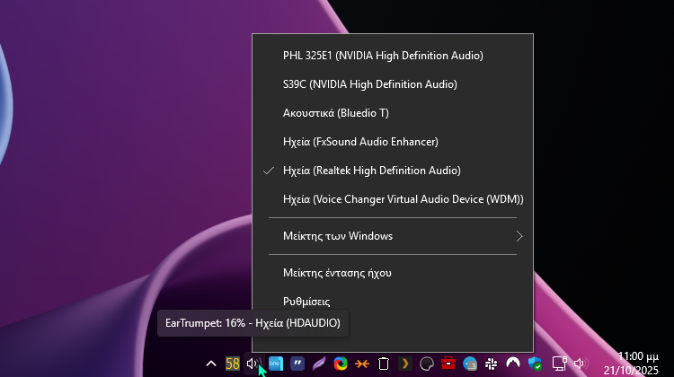The width and height of the screenshot is (674, 377).
Task: Switch output to Ακουστικά (Bluedio T)
Action: (x=335, y=113)
